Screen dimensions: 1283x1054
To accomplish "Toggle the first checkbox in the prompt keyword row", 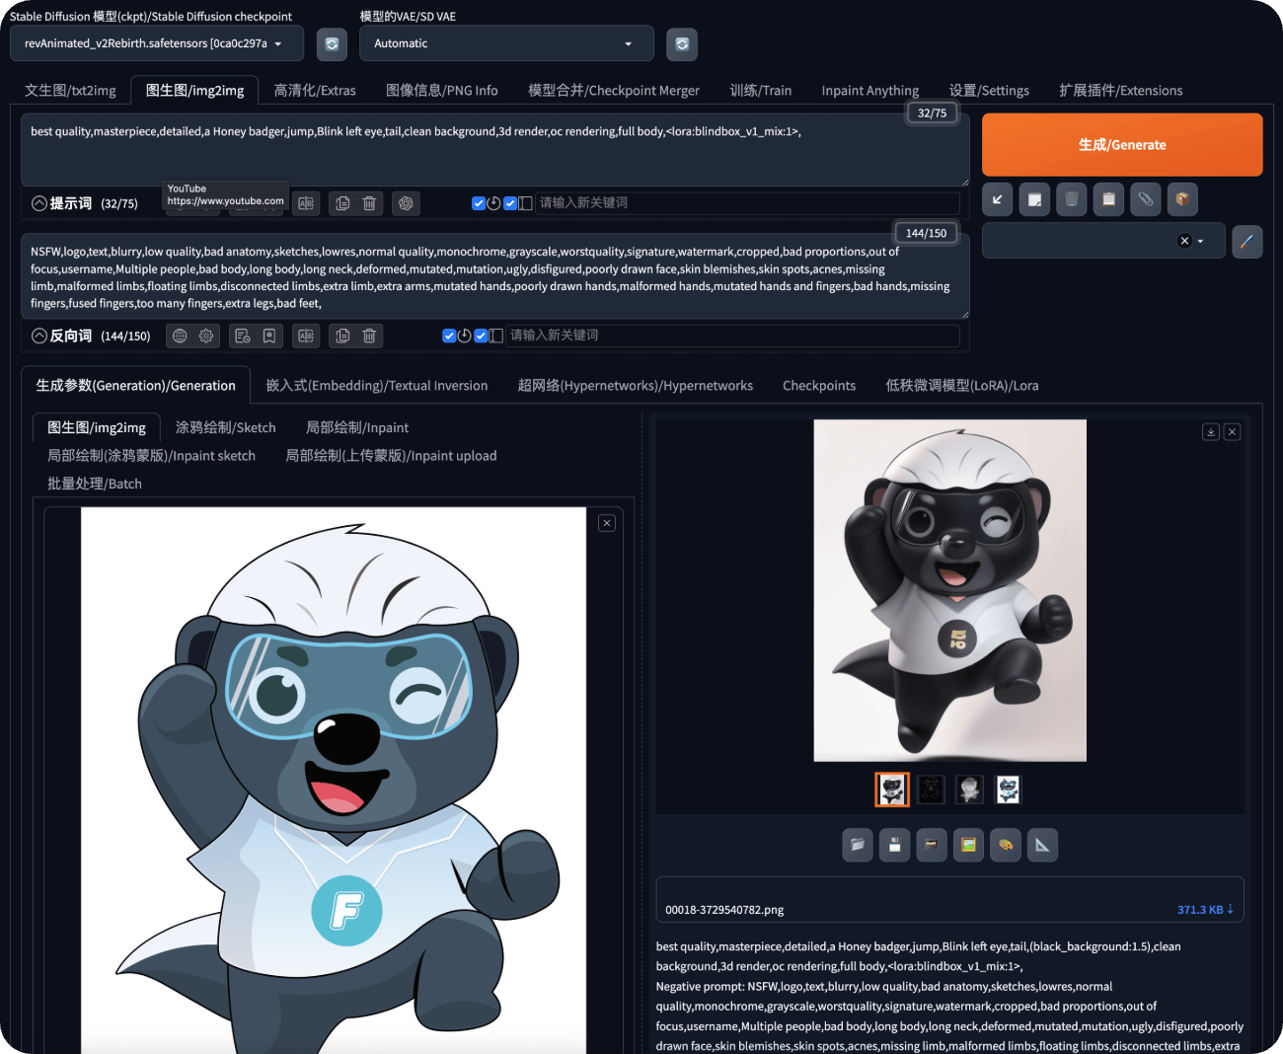I will (x=479, y=203).
